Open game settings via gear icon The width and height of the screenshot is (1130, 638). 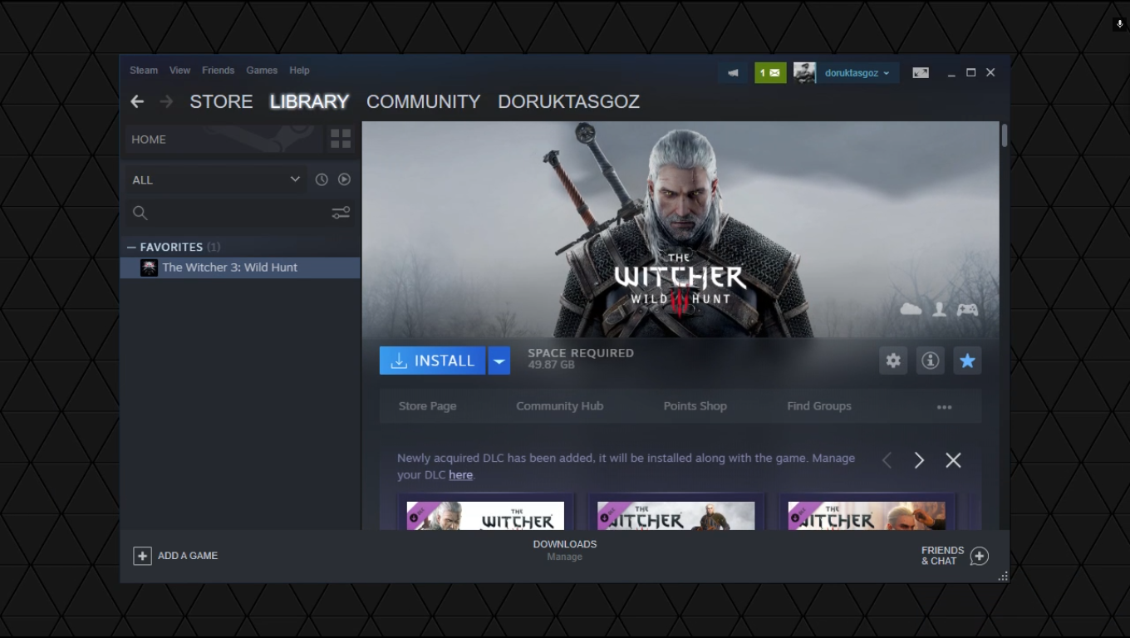[893, 361]
